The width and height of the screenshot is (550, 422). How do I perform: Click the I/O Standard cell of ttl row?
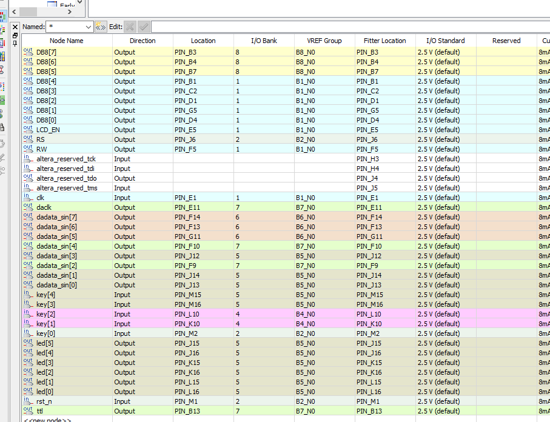(446, 411)
